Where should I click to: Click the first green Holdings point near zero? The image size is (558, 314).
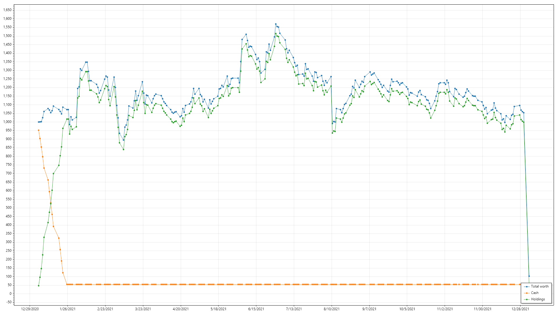tap(38, 286)
